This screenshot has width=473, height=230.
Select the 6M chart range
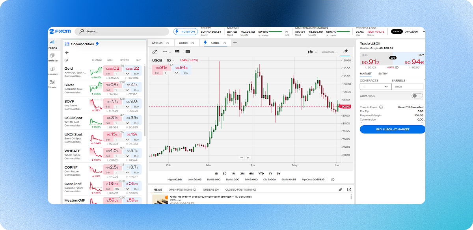tap(251, 174)
